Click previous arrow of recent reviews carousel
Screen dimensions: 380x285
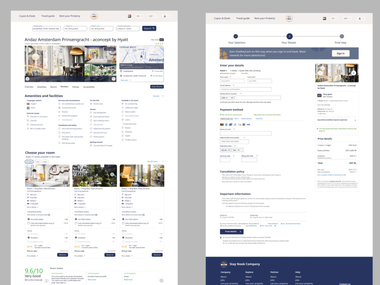[47, 281]
